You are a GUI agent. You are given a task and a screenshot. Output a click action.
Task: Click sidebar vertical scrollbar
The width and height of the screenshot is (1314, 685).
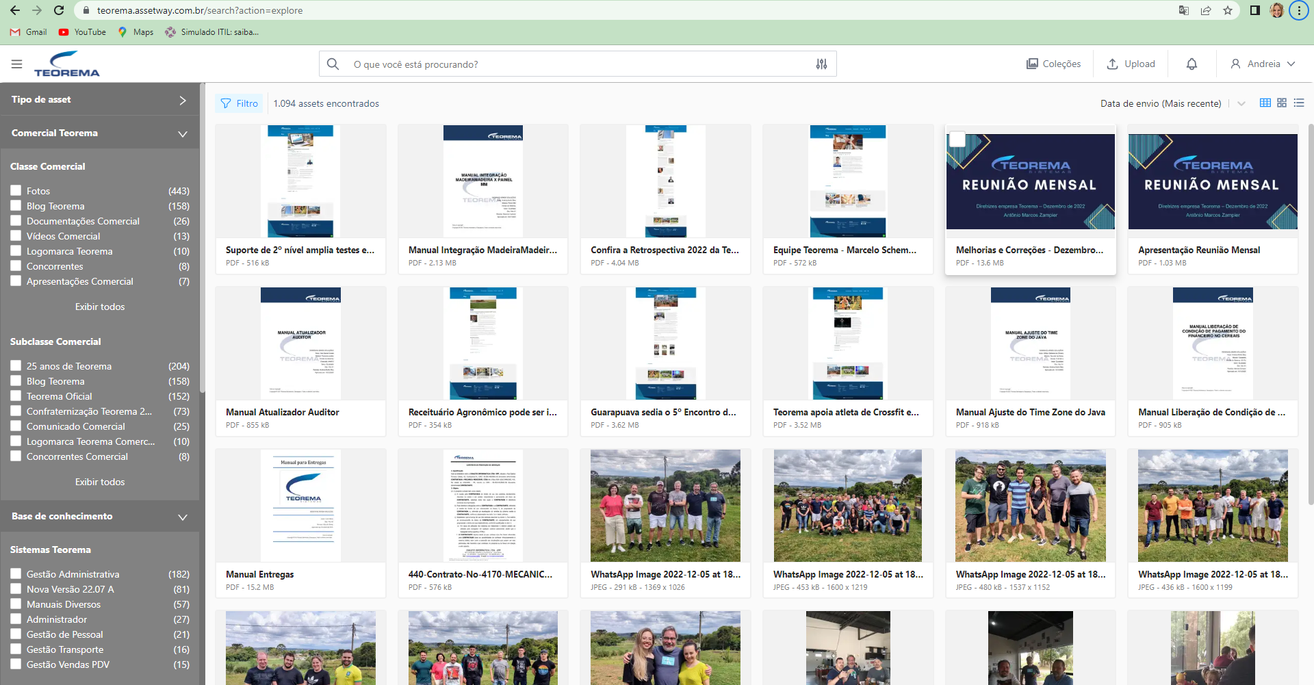pos(203,240)
